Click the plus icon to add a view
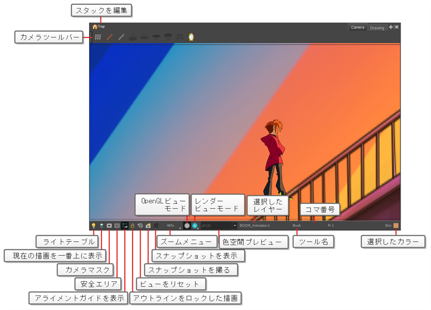 (x=391, y=27)
